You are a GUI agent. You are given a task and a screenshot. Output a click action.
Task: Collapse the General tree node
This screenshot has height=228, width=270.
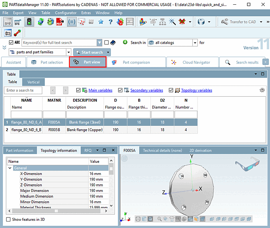pos(10,168)
